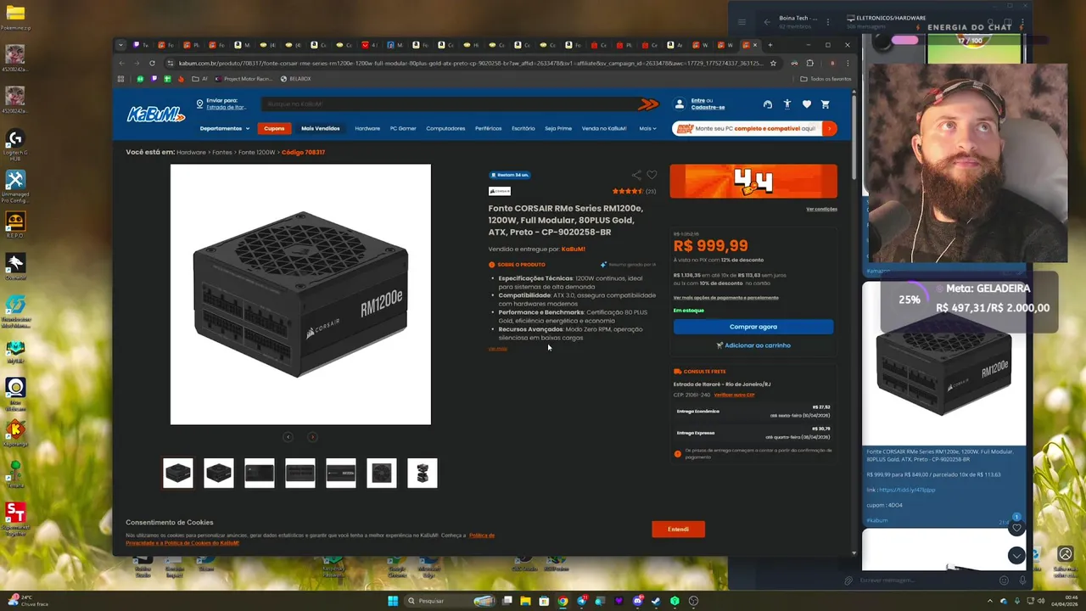
Task: Click into the KaBuM search field
Action: [x=450, y=104]
